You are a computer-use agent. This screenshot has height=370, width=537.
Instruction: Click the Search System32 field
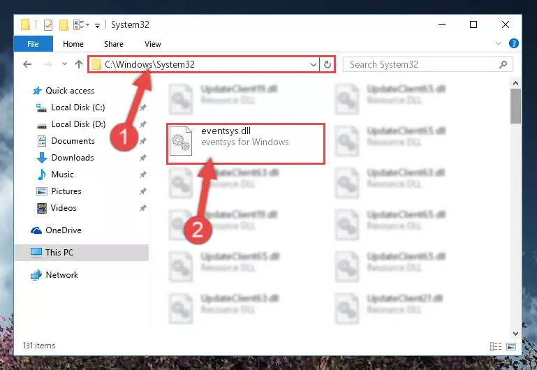[x=428, y=64]
